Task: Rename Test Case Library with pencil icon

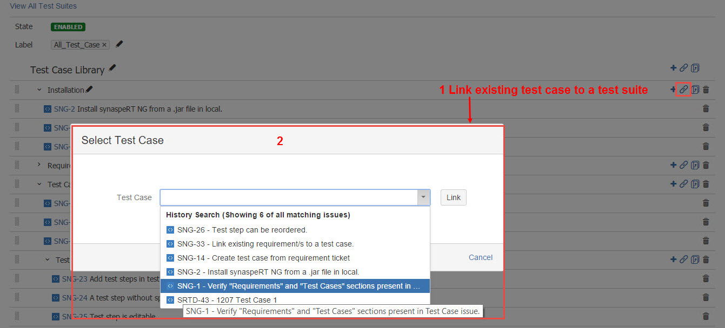Action: [x=112, y=68]
